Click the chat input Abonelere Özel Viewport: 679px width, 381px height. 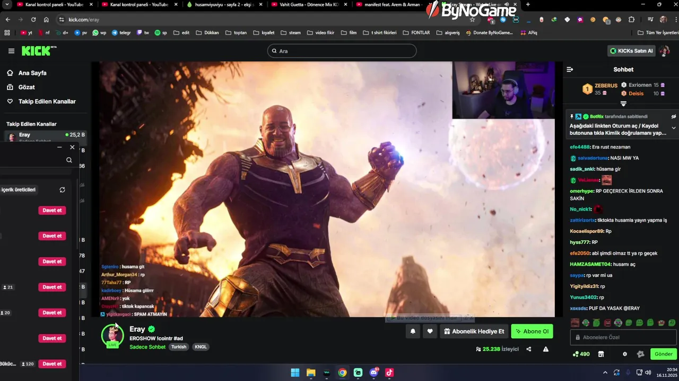click(623, 337)
